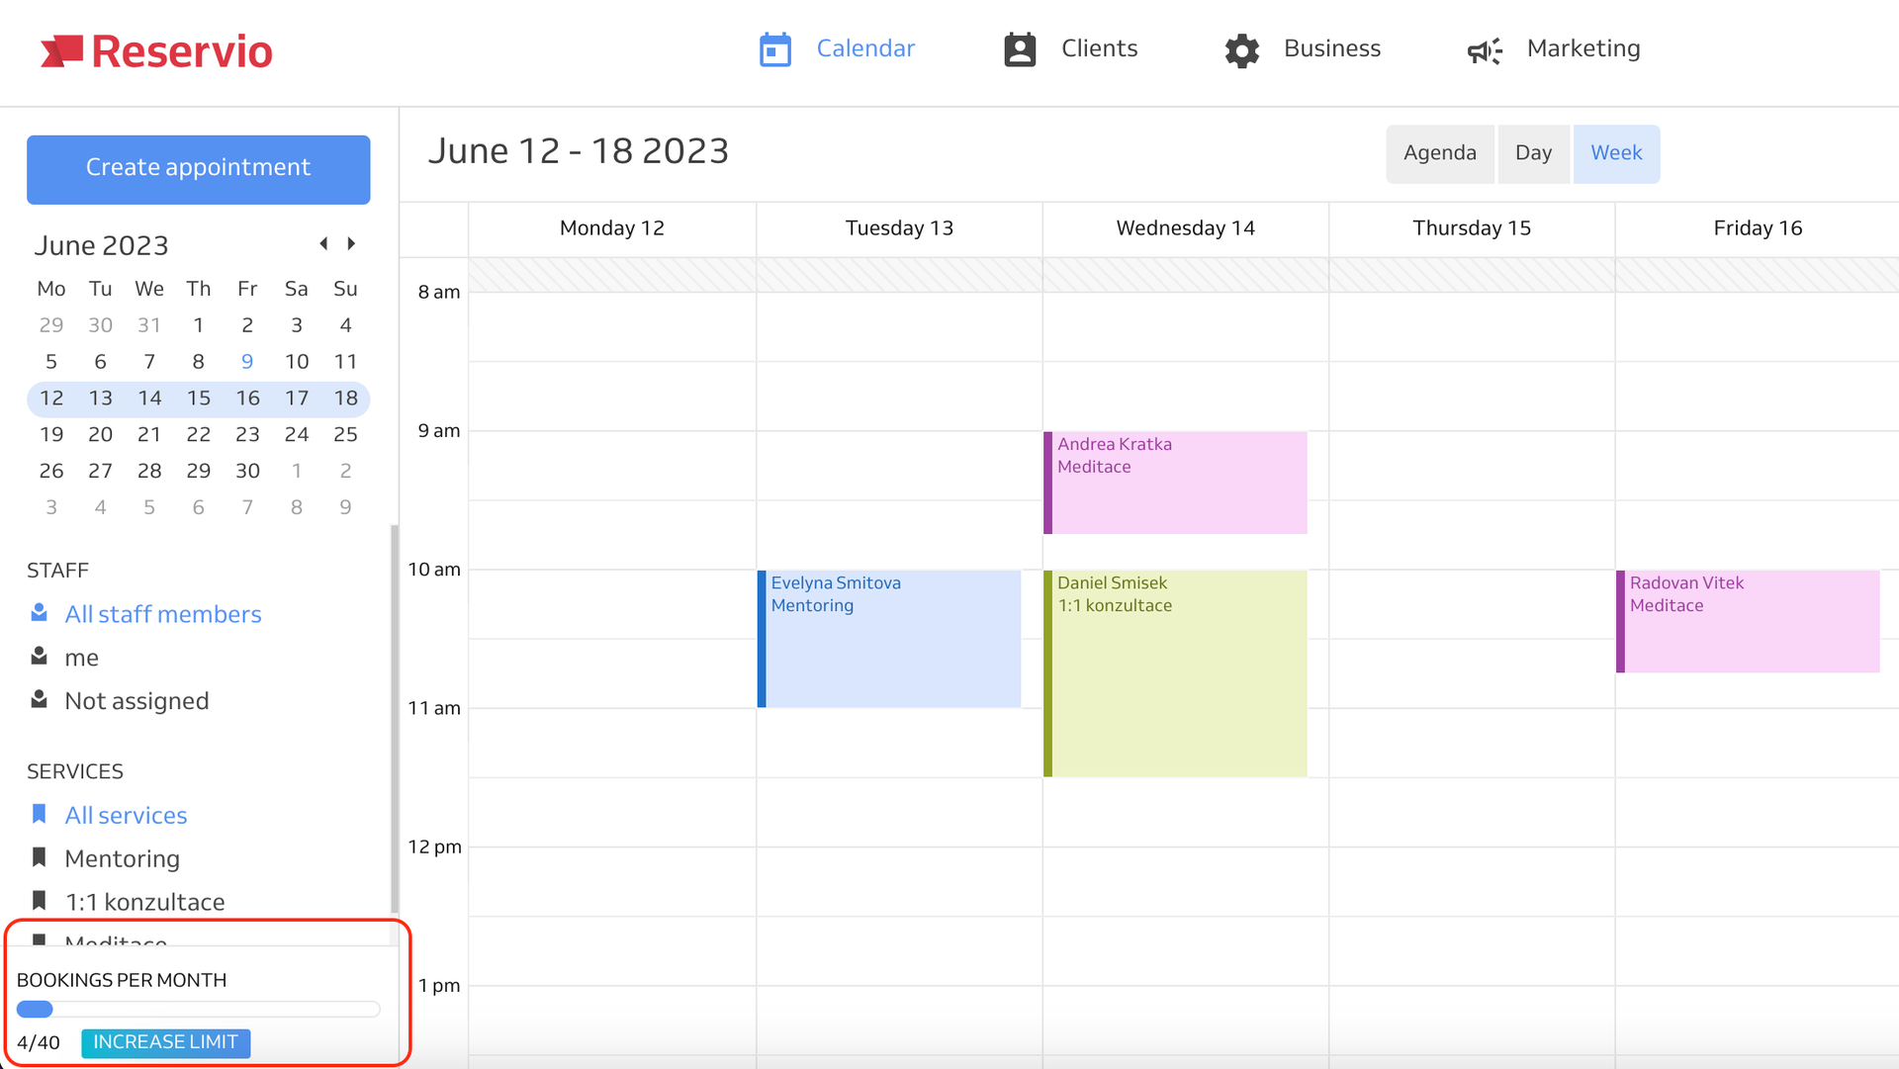Image resolution: width=1899 pixels, height=1069 pixels.
Task: Open Business settings gear icon
Action: coord(1240,48)
